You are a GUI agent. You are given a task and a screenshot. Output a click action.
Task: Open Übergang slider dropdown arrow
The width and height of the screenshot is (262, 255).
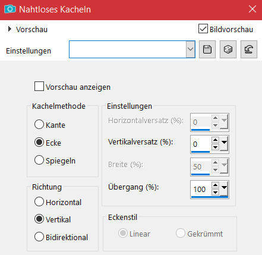[224, 188]
